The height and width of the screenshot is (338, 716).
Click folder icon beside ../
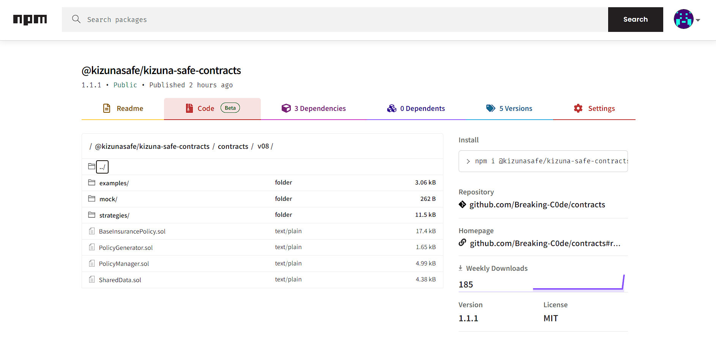point(91,166)
